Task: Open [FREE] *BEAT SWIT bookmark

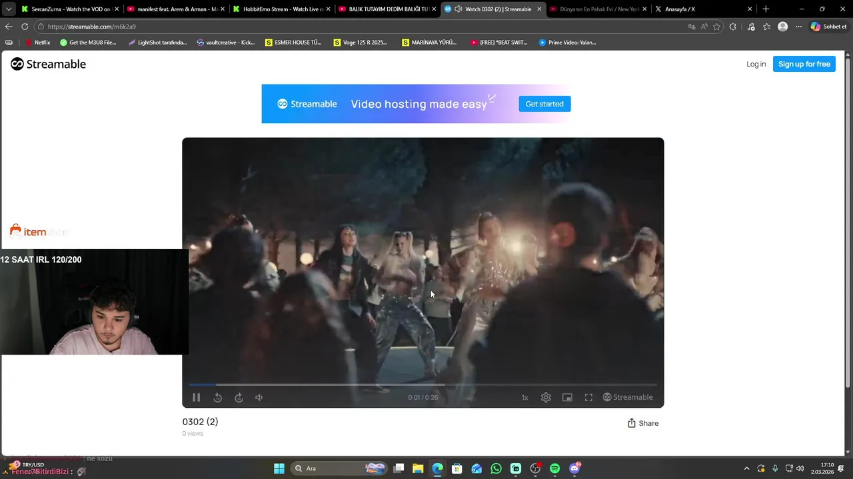Action: point(499,43)
